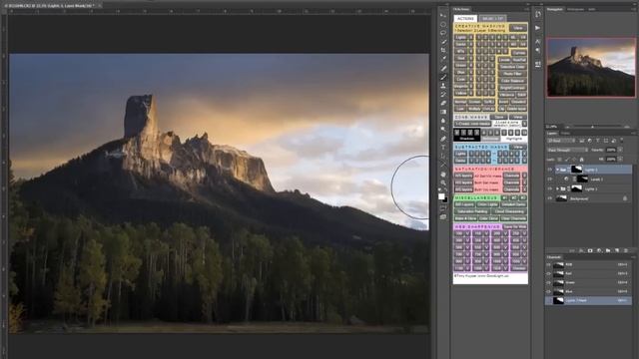Select the Eyedropper tool

click(x=443, y=58)
